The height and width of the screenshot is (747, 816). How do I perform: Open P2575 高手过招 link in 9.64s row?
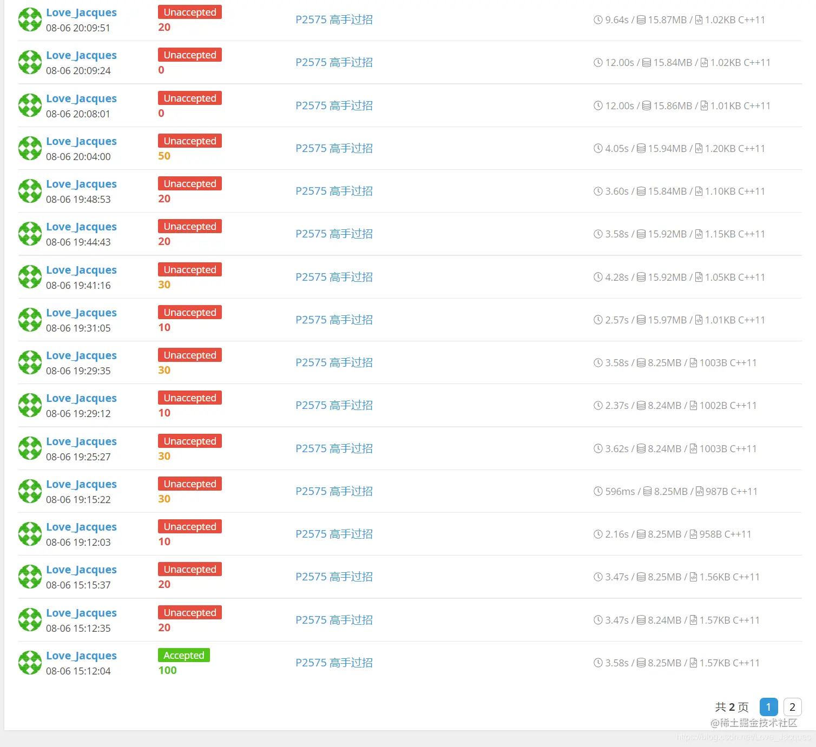point(334,19)
